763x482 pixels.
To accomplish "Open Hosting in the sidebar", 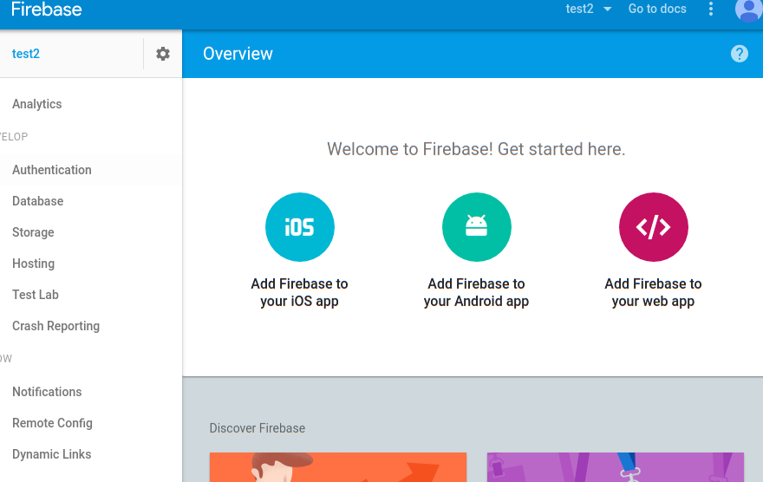I will click(33, 264).
